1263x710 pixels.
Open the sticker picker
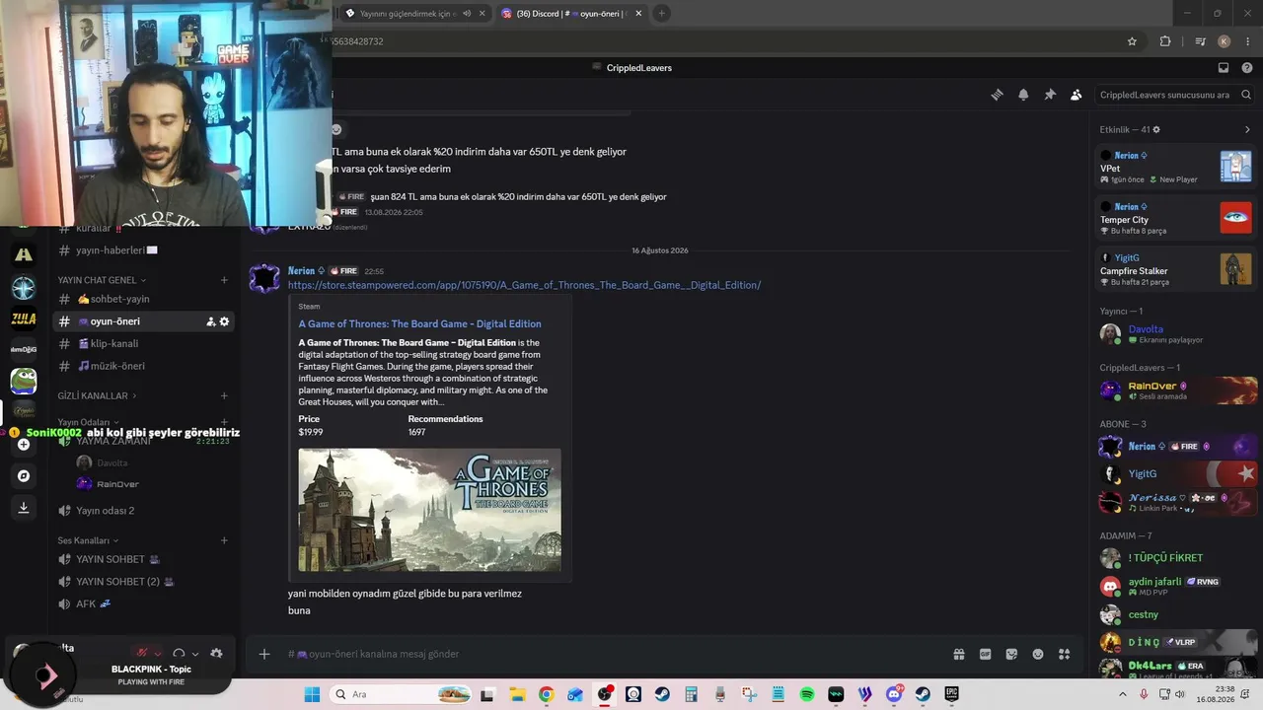tap(1011, 654)
